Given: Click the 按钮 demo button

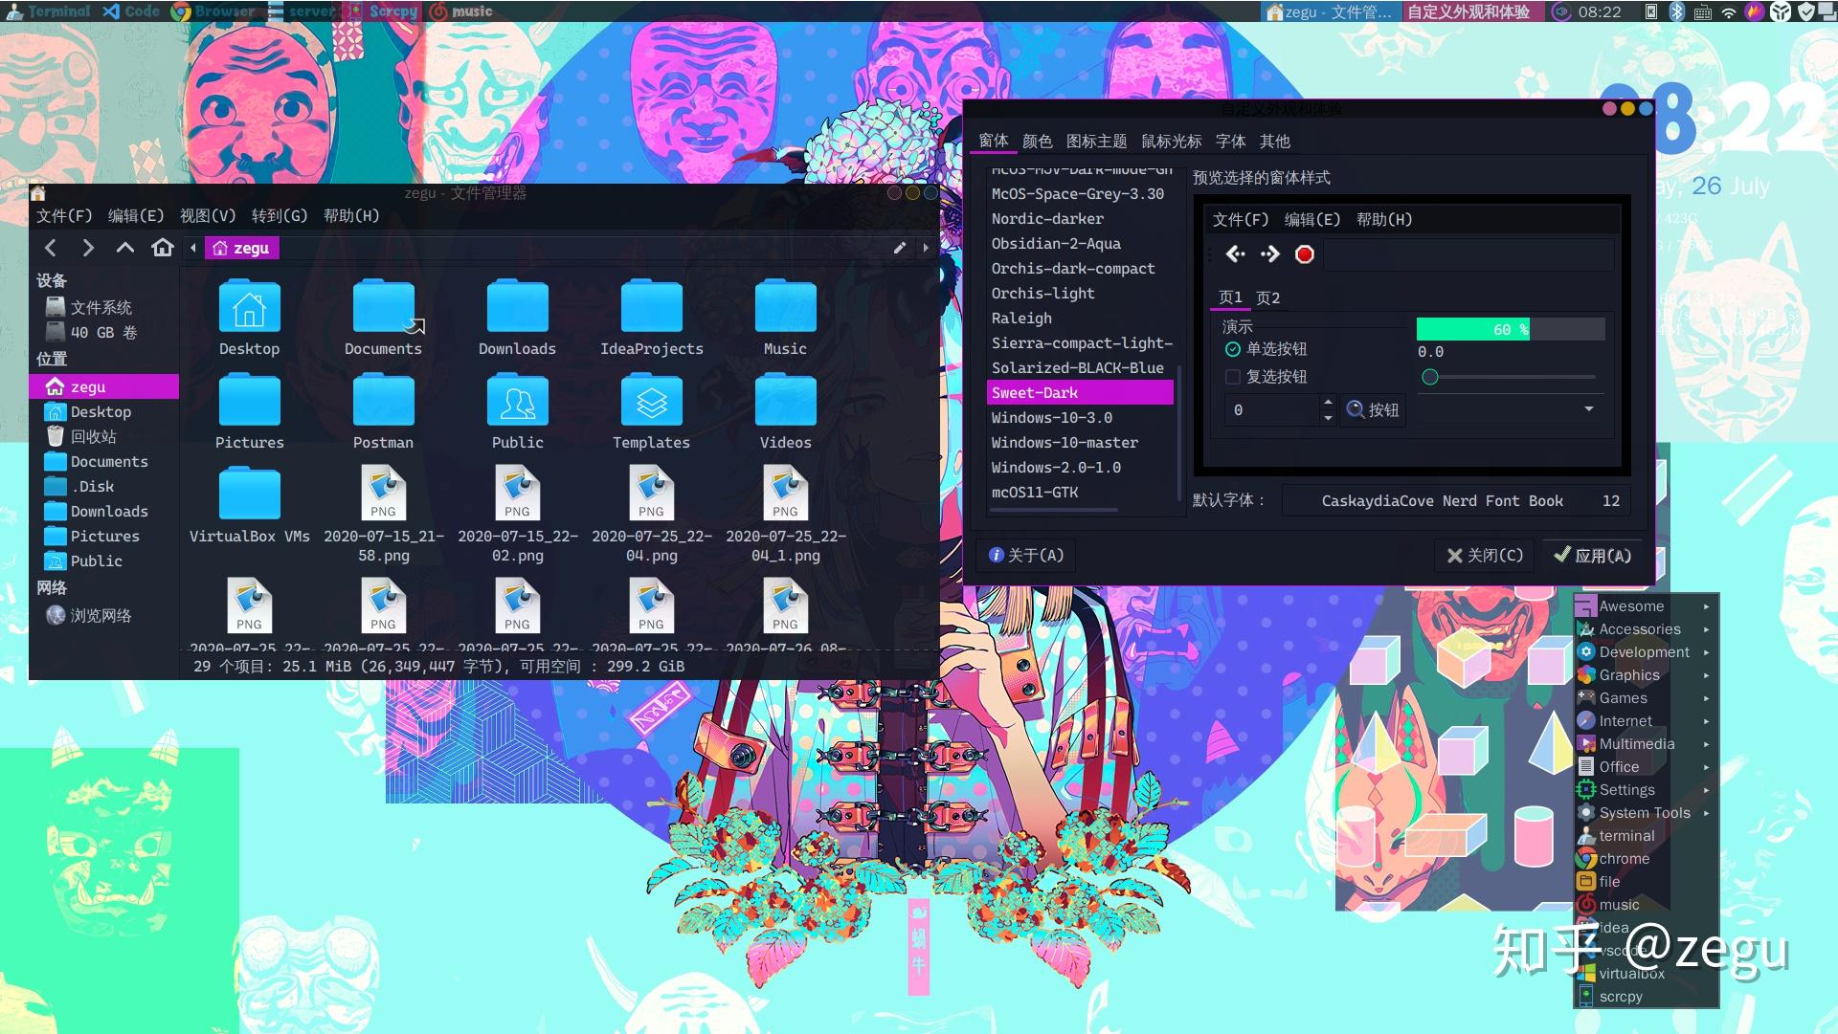Looking at the screenshot, I should [1373, 410].
